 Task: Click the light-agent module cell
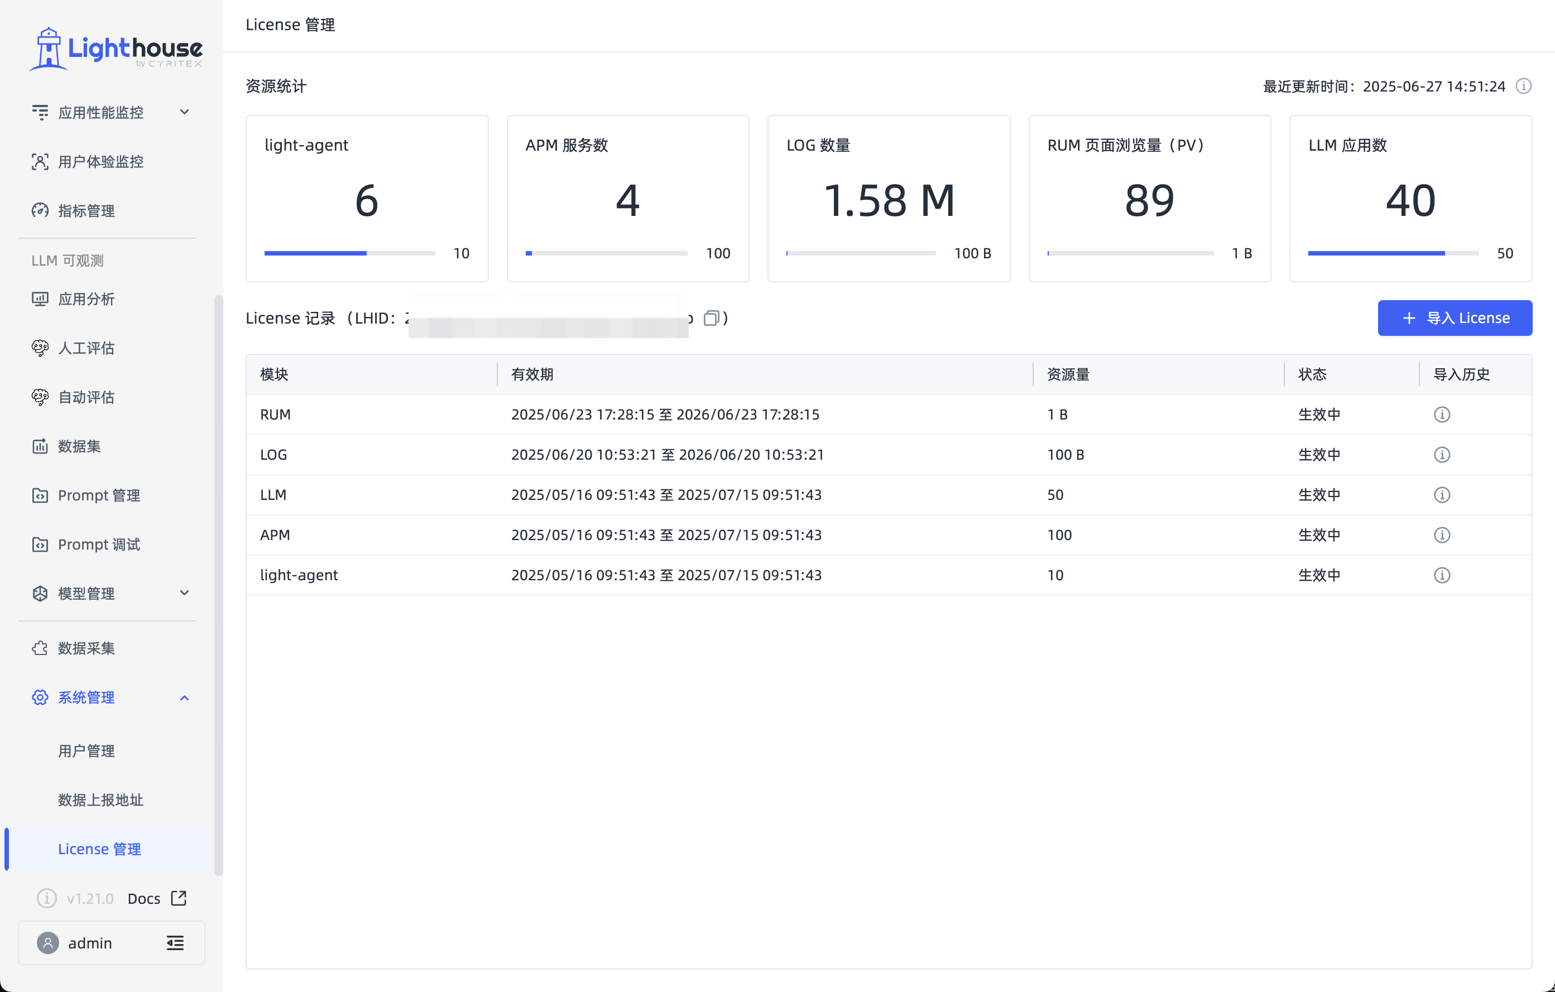pos(299,575)
